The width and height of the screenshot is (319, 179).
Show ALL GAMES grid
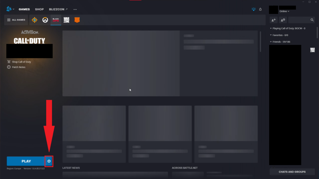tap(16, 20)
